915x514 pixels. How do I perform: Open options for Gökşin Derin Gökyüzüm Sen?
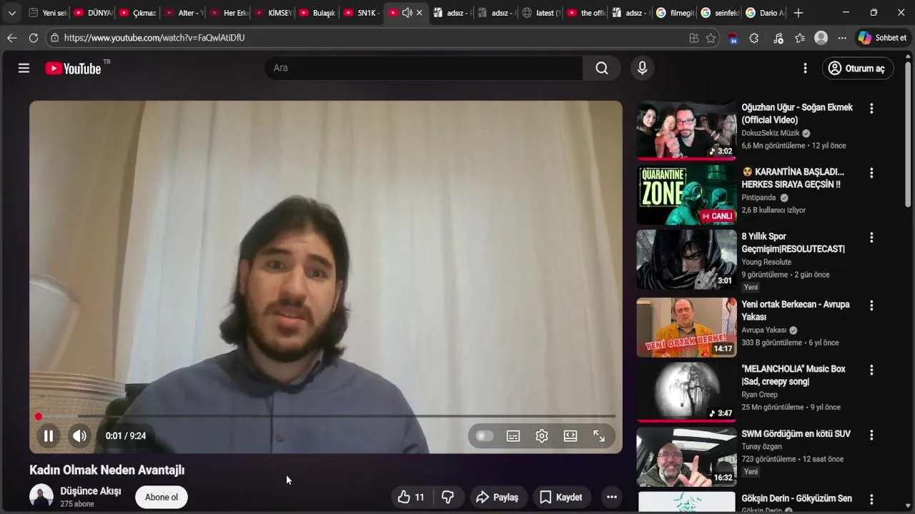click(871, 499)
